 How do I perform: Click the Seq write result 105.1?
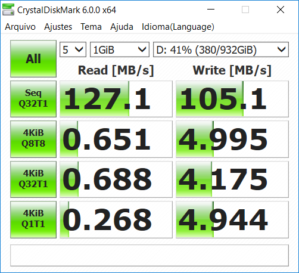(x=232, y=99)
